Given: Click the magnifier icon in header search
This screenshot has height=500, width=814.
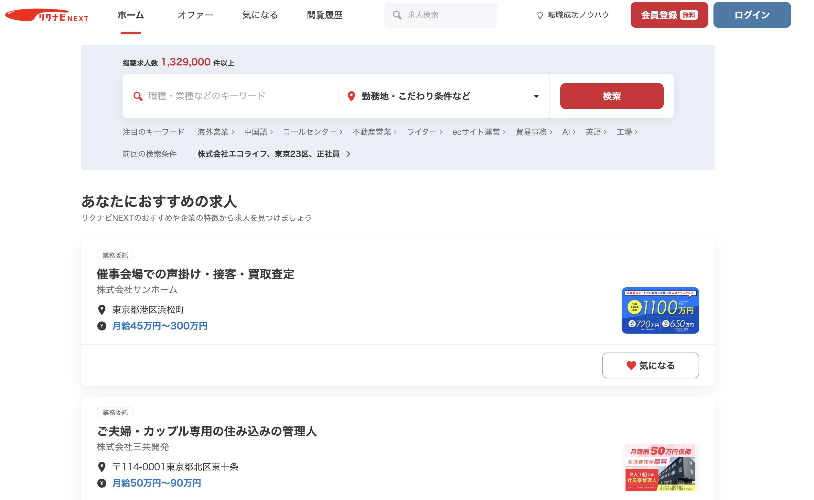Looking at the screenshot, I should click(397, 15).
